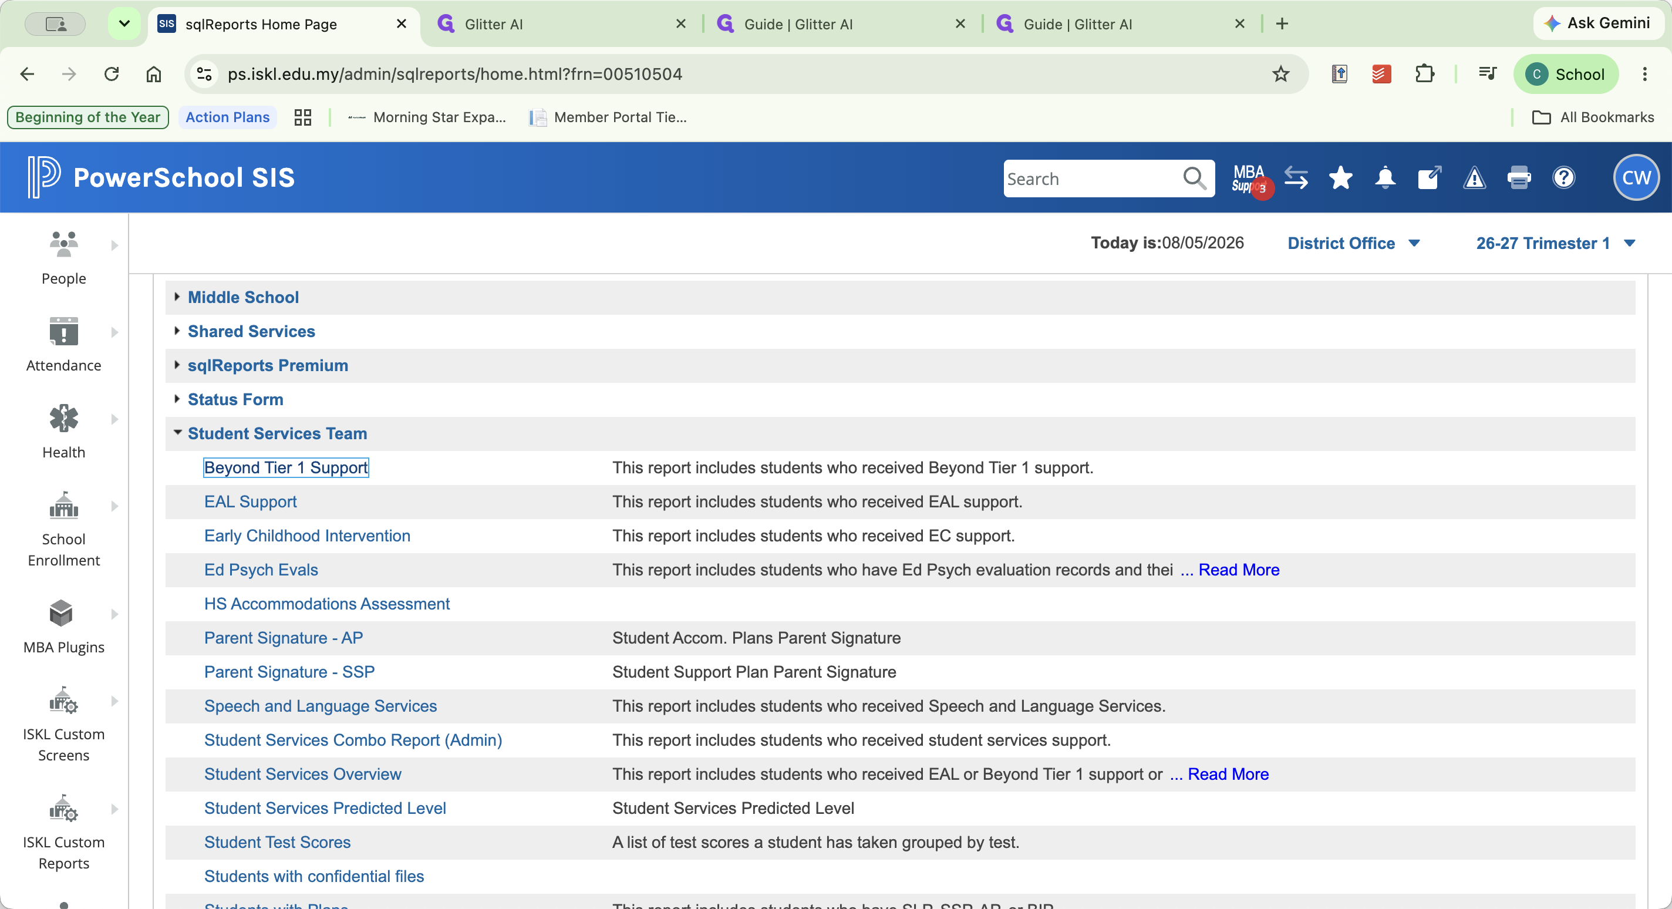Screen dimensions: 1672x909
Task: Open the People sidebar section
Action: click(x=63, y=258)
